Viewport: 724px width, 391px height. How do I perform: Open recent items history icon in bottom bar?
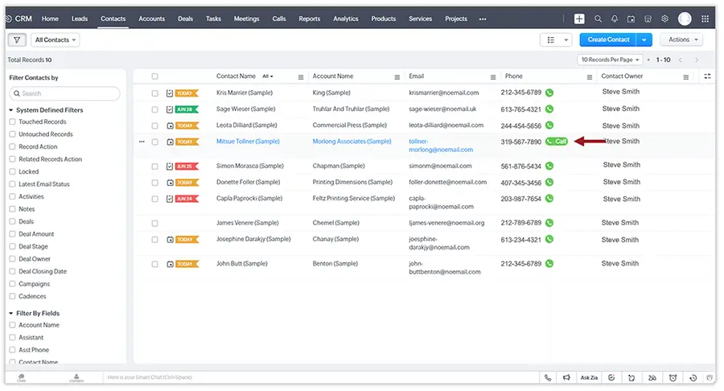point(693,377)
